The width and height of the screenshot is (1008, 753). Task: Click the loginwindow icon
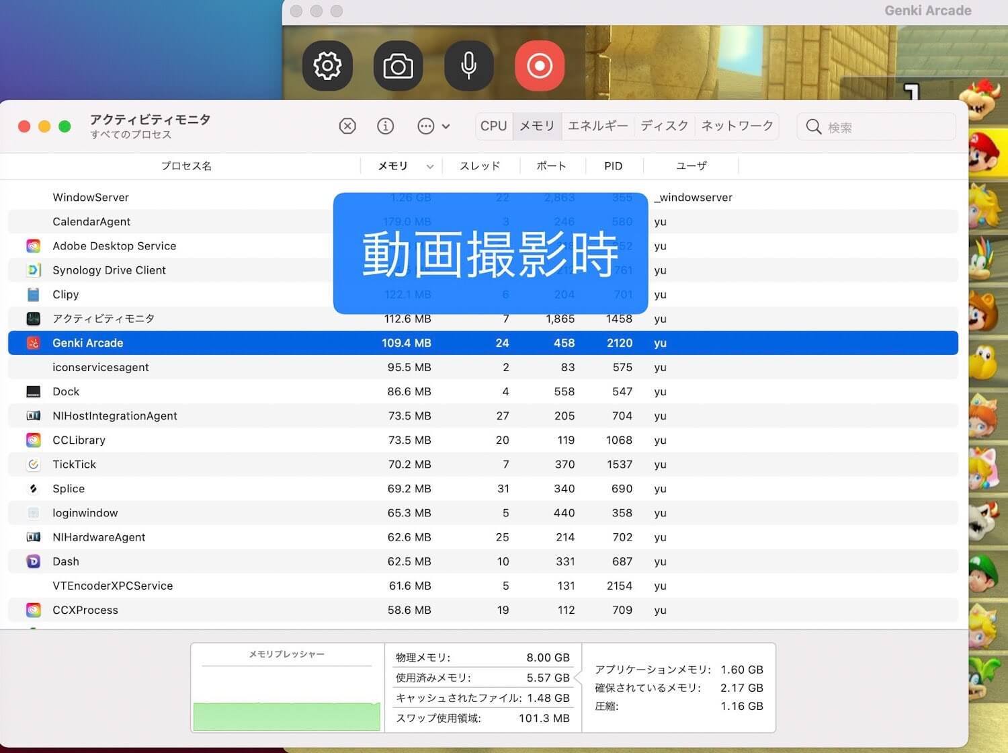pyautogui.click(x=34, y=513)
